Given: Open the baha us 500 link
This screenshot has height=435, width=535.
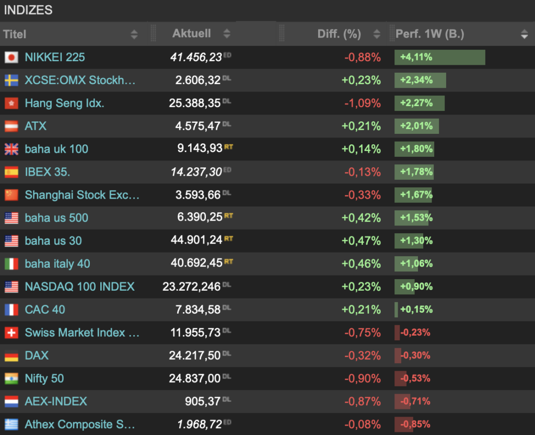Looking at the screenshot, I should (x=56, y=218).
